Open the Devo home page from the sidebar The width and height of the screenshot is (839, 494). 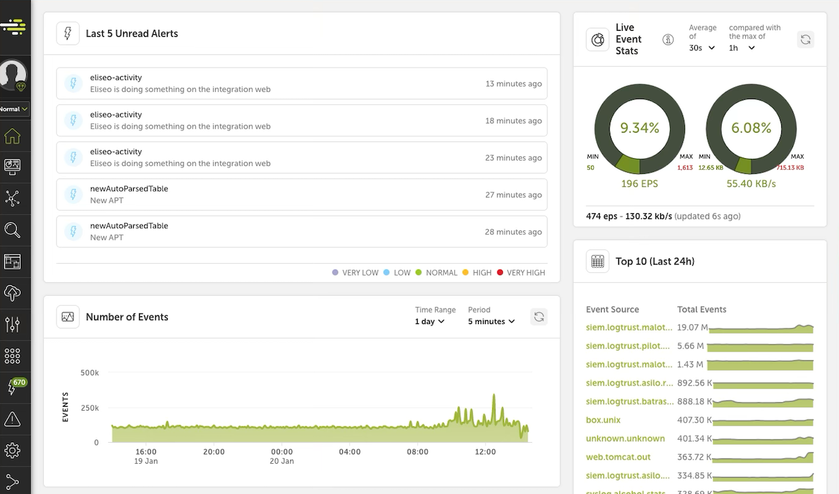pyautogui.click(x=14, y=136)
